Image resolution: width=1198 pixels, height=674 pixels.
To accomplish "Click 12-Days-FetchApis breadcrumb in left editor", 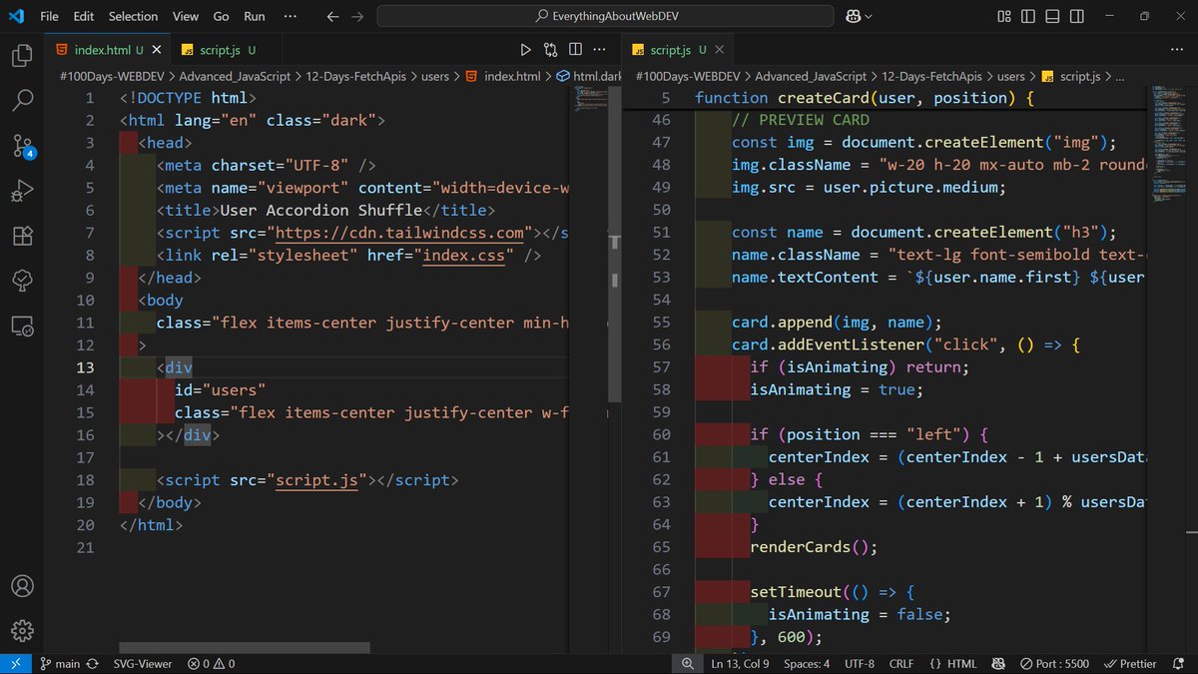I will (x=358, y=76).
